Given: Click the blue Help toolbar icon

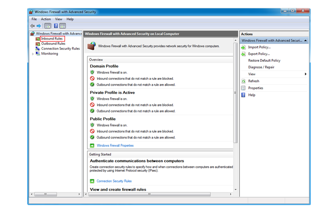Looking at the screenshot, I should (56, 26).
